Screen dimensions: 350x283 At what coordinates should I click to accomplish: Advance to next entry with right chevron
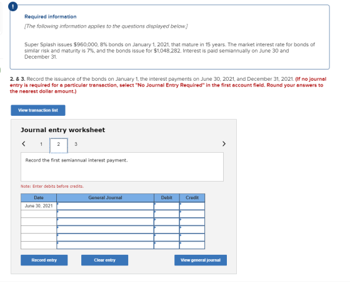[224, 143]
